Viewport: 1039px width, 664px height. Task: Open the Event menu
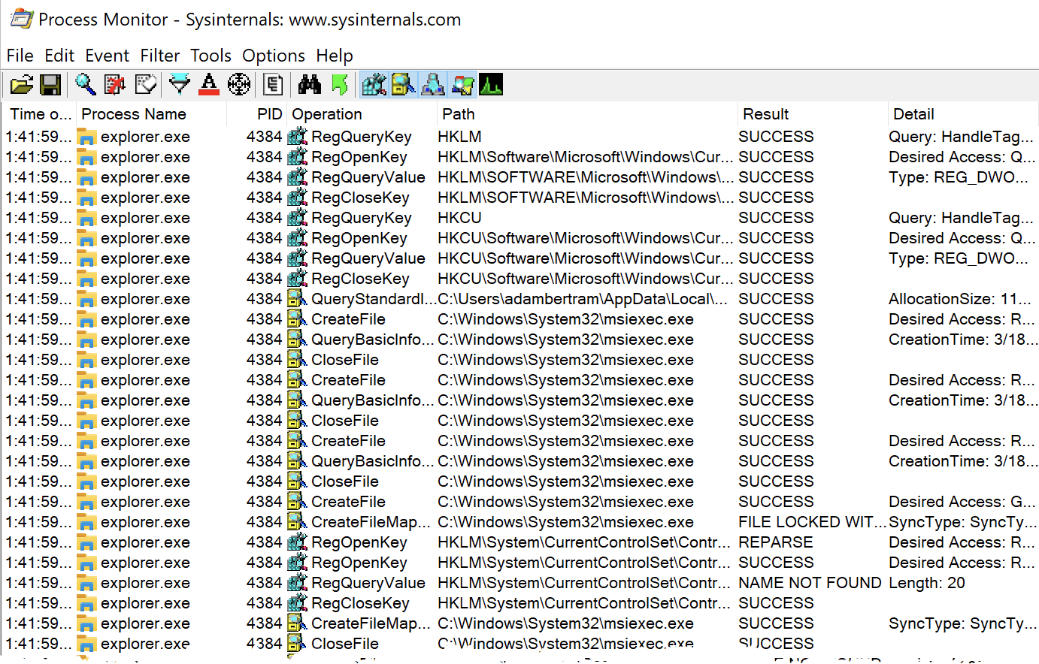pyautogui.click(x=107, y=56)
